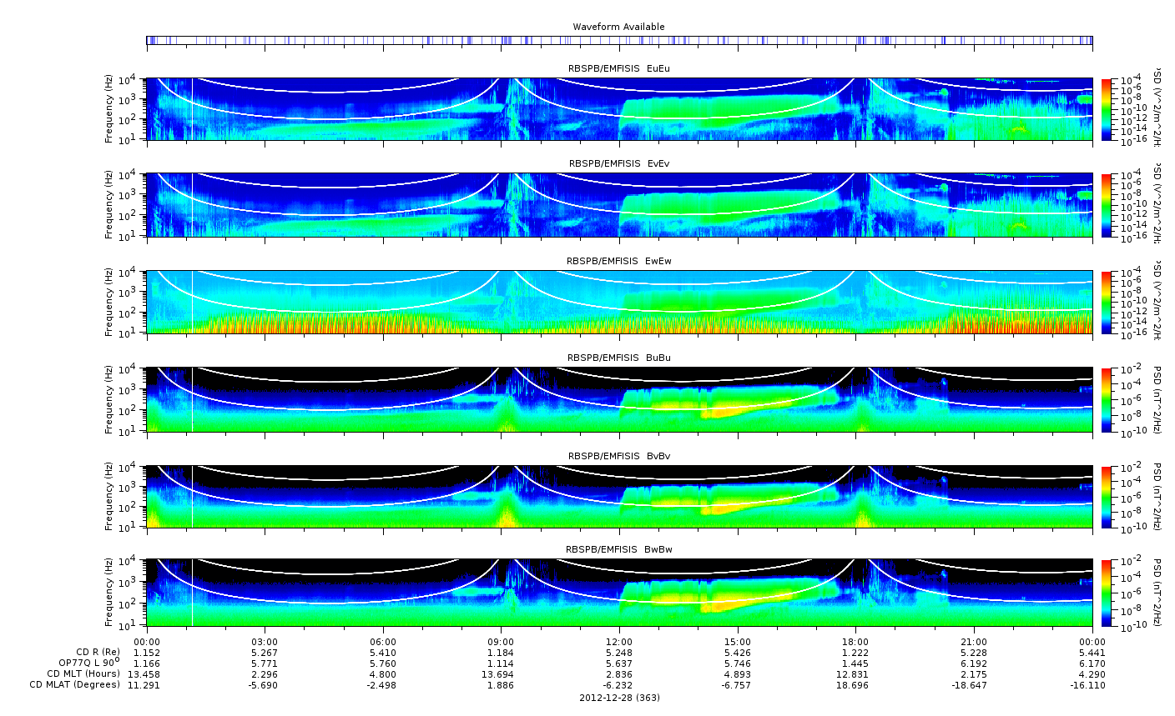Click the EuEu panel color bar
1175x716 pixels.
(1107, 109)
